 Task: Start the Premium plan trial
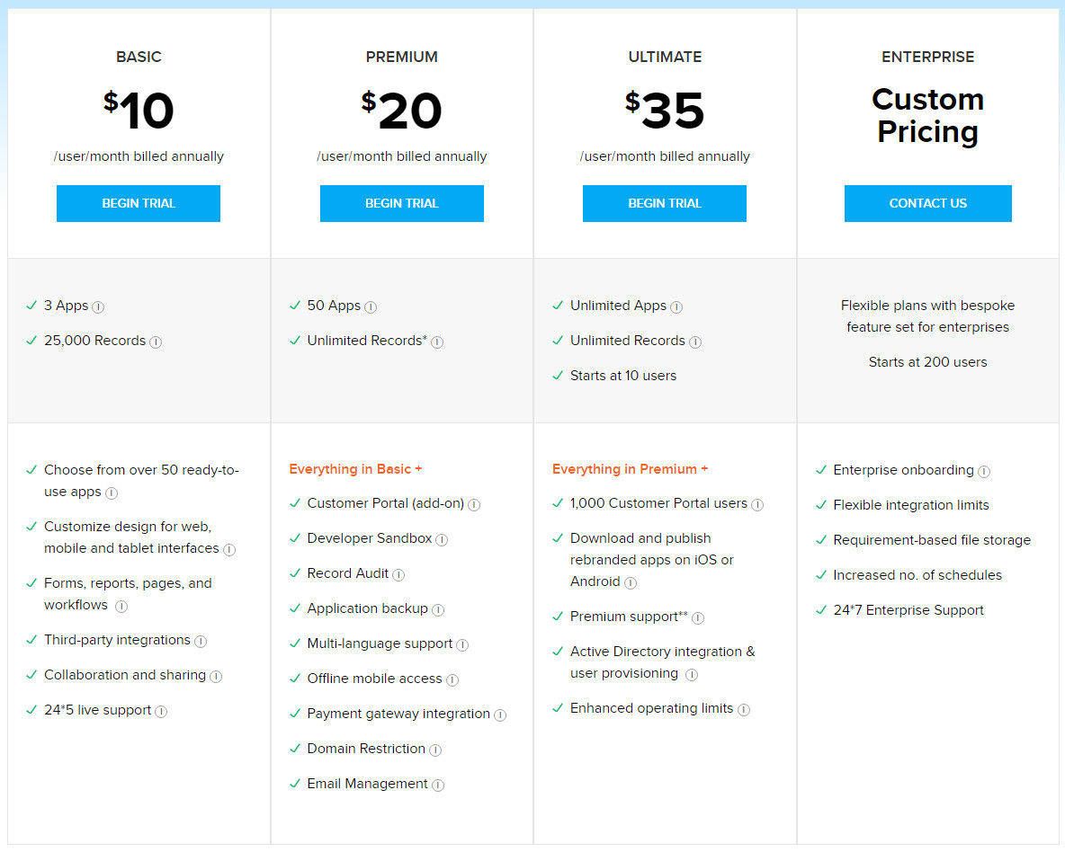click(401, 203)
